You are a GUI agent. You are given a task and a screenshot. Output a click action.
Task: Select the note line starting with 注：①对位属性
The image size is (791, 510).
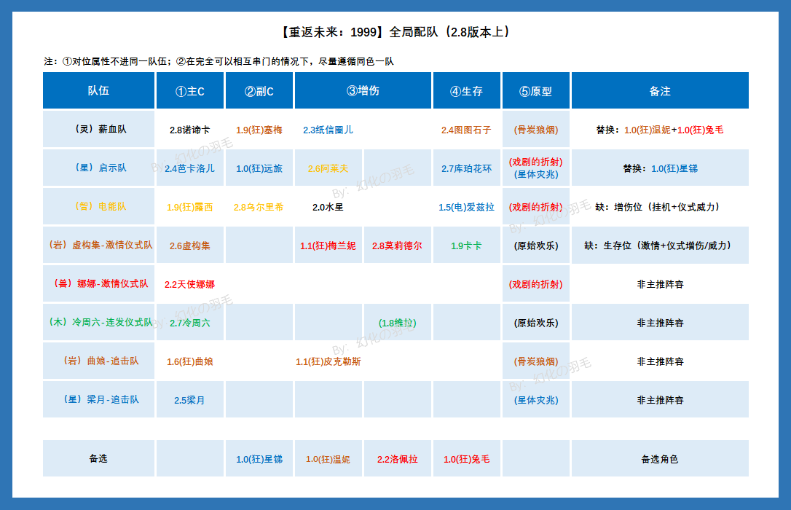(x=219, y=61)
